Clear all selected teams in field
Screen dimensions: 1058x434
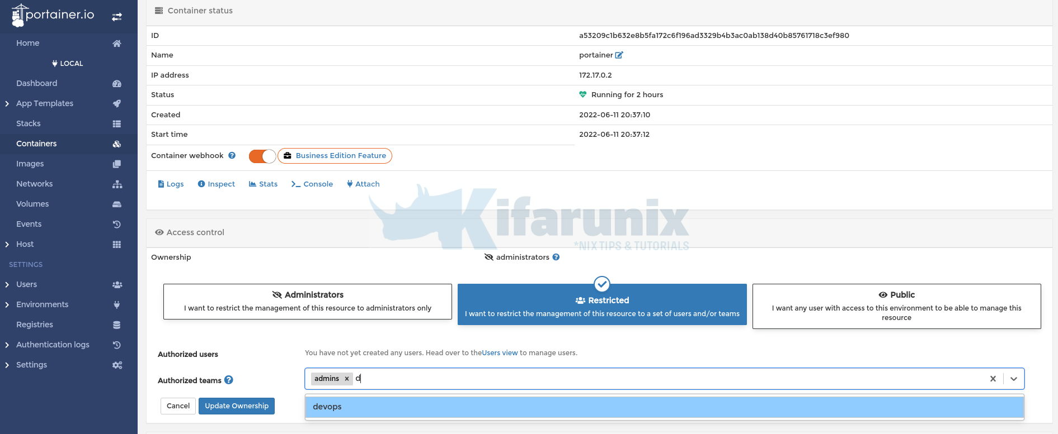[x=993, y=379]
